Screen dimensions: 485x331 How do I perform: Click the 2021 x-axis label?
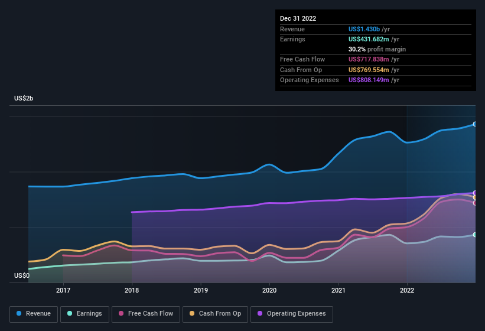(338, 290)
